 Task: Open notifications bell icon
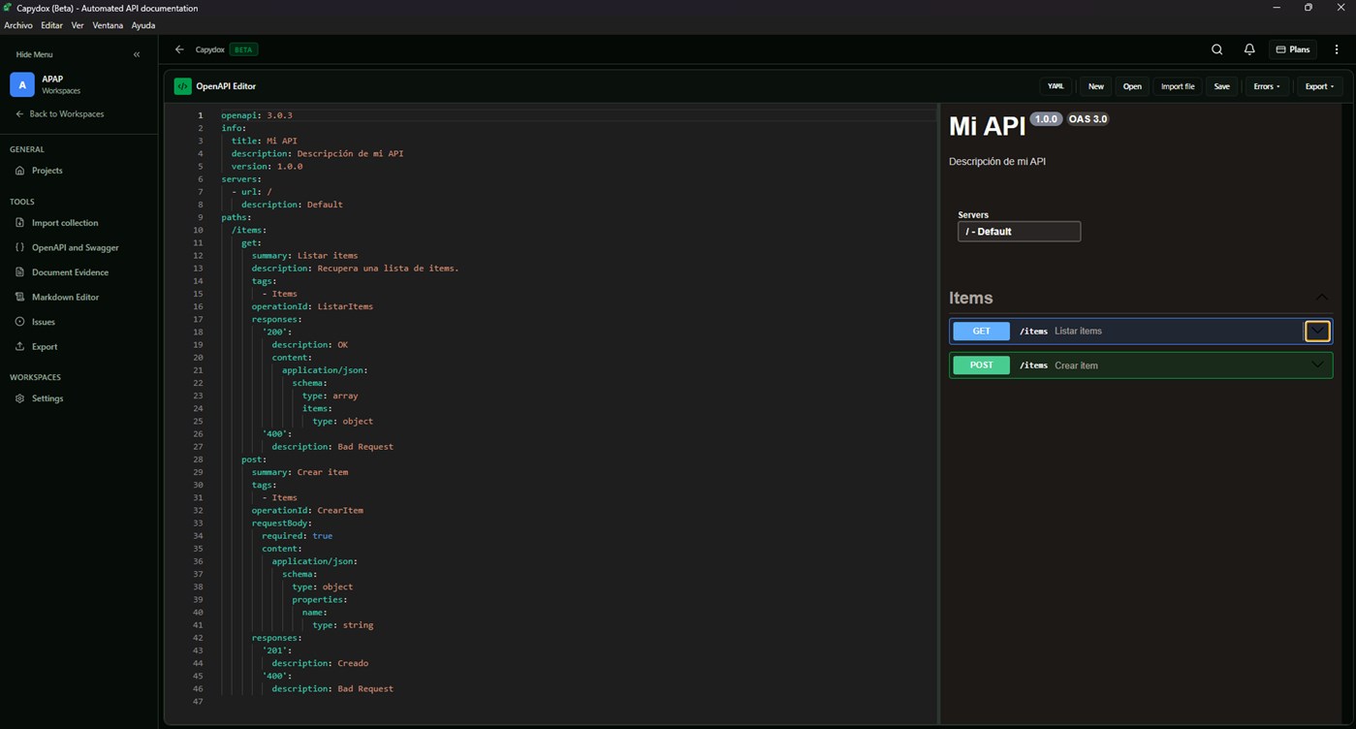click(x=1249, y=49)
